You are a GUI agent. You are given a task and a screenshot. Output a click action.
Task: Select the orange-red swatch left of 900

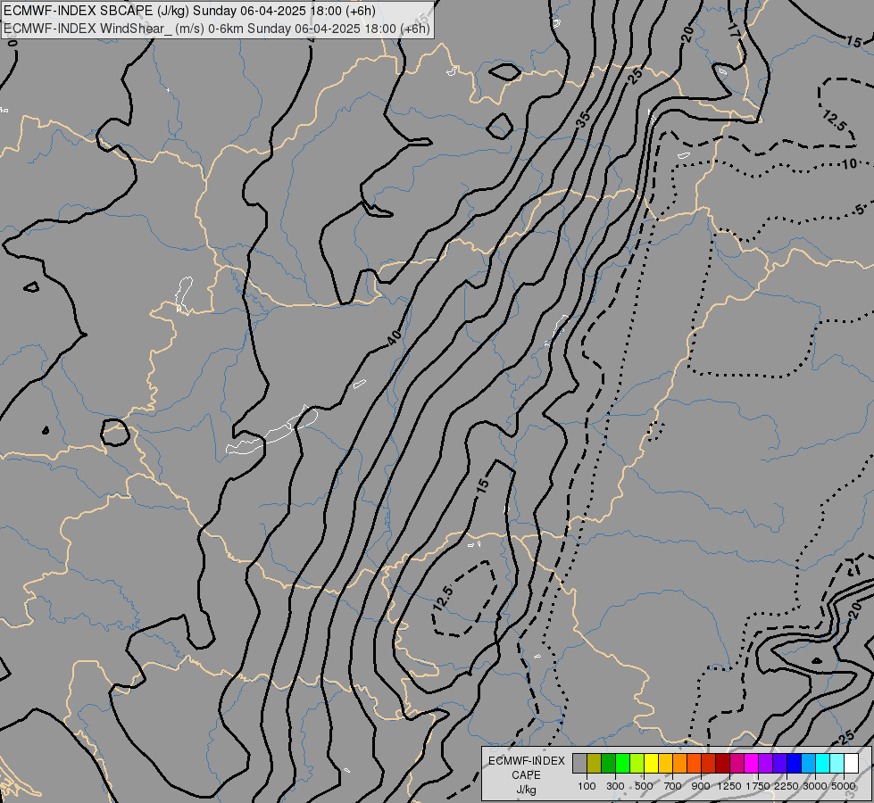click(694, 763)
